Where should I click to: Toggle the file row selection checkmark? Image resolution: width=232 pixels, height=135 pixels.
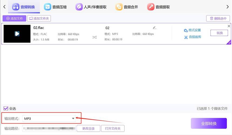[229, 42]
